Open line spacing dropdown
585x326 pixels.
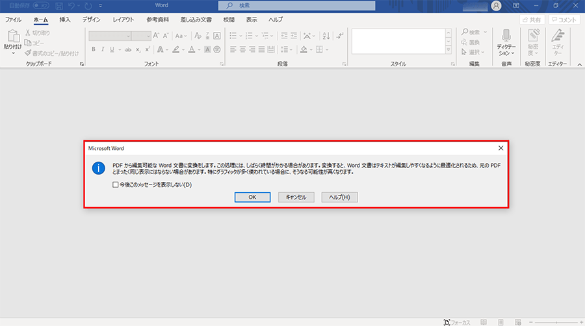pyautogui.click(x=287, y=49)
